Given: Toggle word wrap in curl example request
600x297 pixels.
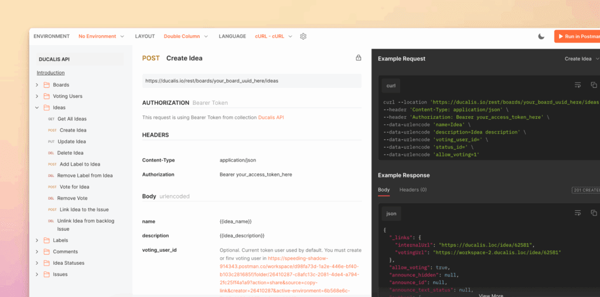Looking at the screenshot, I should [x=578, y=85].
